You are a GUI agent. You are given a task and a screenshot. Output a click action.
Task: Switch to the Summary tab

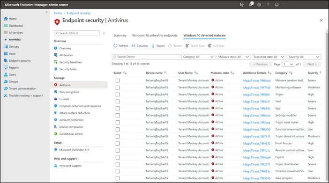click(120, 36)
